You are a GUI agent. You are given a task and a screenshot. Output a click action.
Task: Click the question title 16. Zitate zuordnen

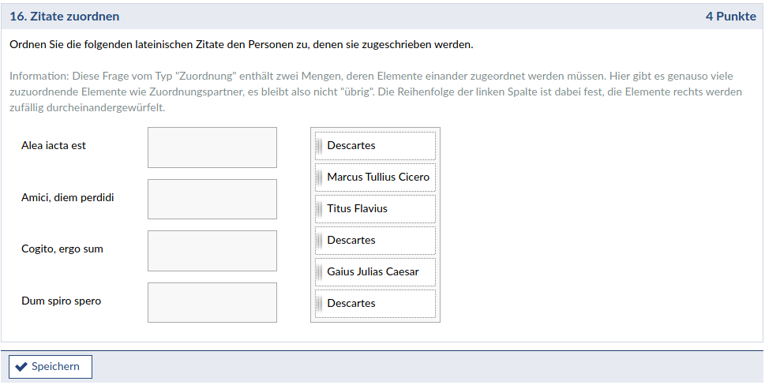(x=65, y=17)
